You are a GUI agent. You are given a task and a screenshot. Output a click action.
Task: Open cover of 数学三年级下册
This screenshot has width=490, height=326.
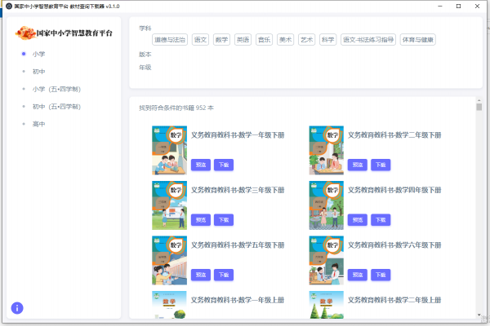[169, 205]
